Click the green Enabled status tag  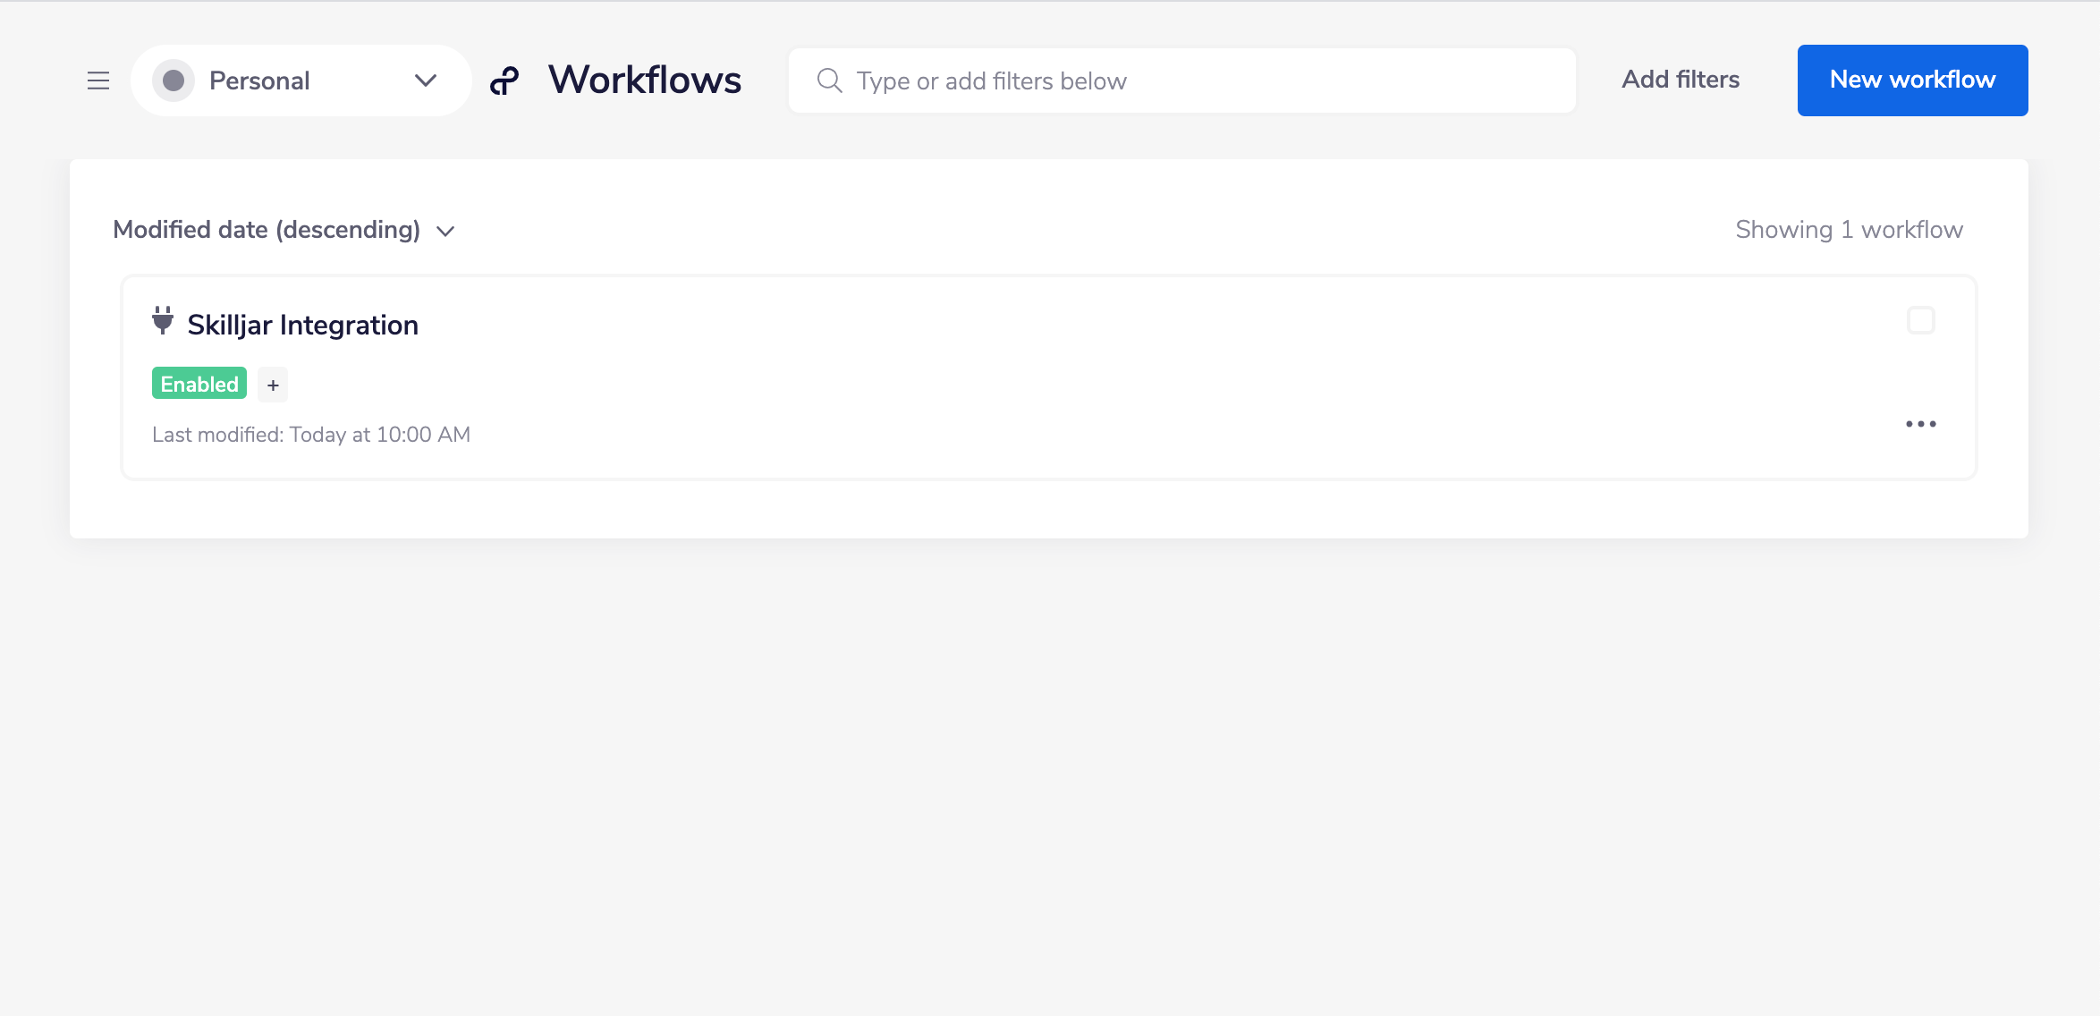[x=199, y=384]
